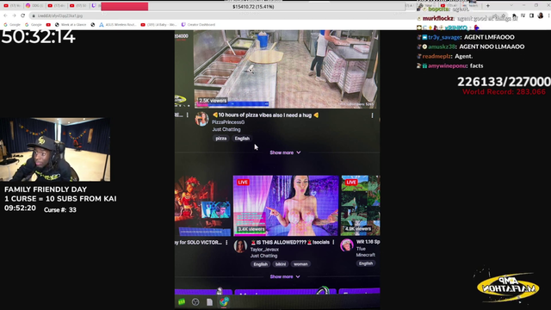This screenshot has width=551, height=310.
Task: Reload the page with the refresh icon
Action: (x=23, y=15)
